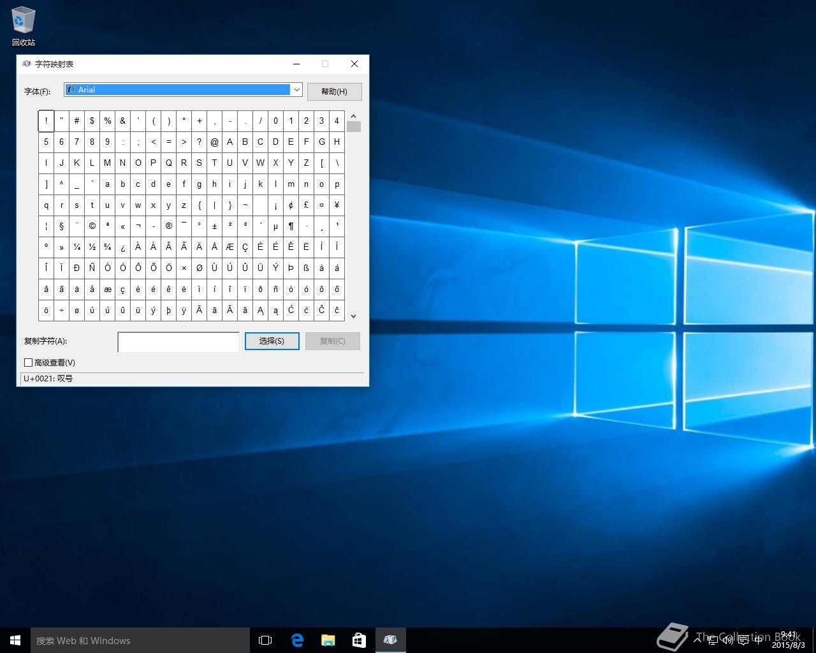The width and height of the screenshot is (816, 653).
Task: Select the lowercase k character cell
Action: pyautogui.click(x=260, y=184)
